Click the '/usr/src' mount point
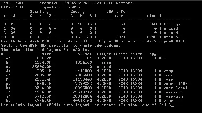202x113 pixels. (x=173, y=92)
